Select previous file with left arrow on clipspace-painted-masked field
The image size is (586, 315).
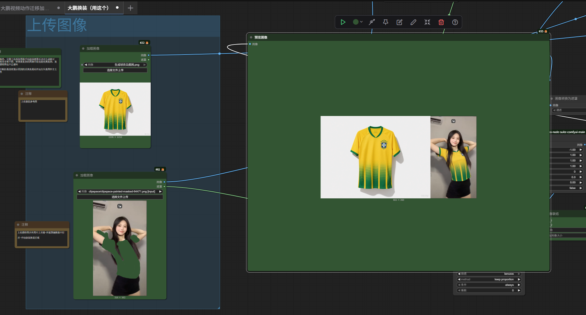[79, 191]
